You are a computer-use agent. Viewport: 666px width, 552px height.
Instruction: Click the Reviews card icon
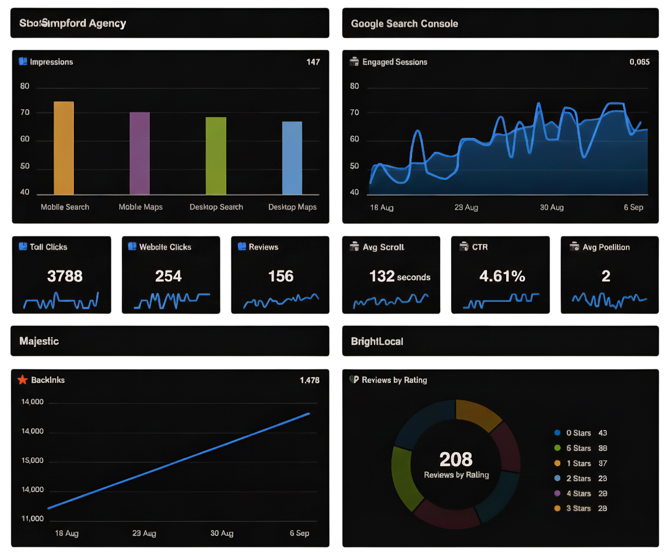pos(242,247)
